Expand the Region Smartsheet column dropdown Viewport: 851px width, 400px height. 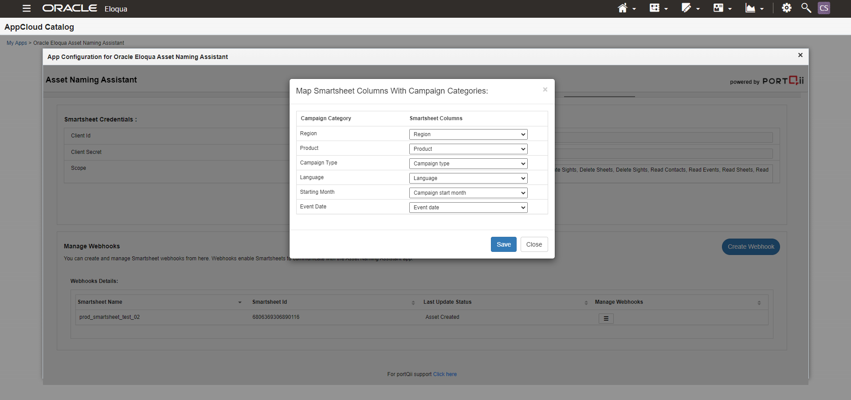click(468, 134)
